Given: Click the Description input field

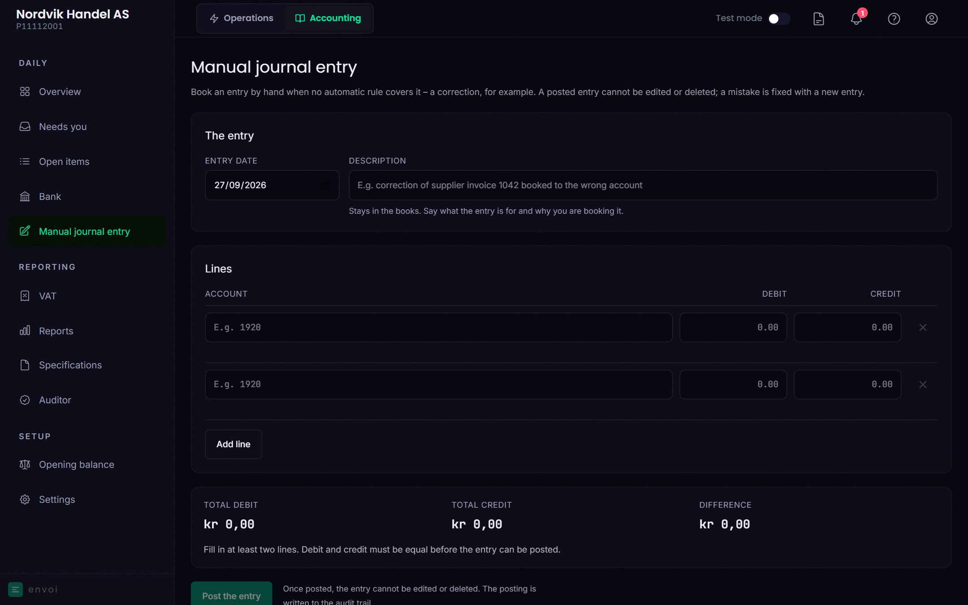Looking at the screenshot, I should (643, 185).
